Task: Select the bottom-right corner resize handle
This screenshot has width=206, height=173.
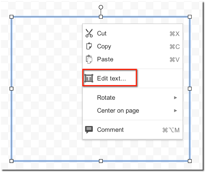Action: pos(190,161)
